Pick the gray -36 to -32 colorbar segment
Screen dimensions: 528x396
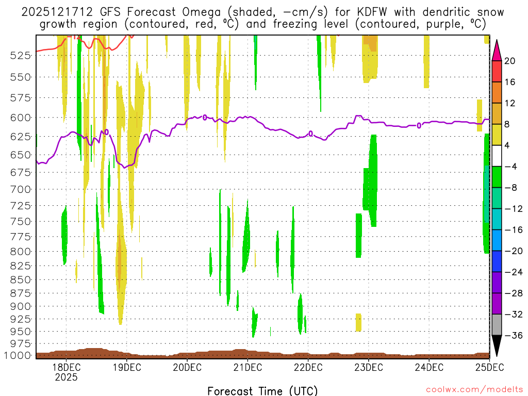click(x=497, y=325)
